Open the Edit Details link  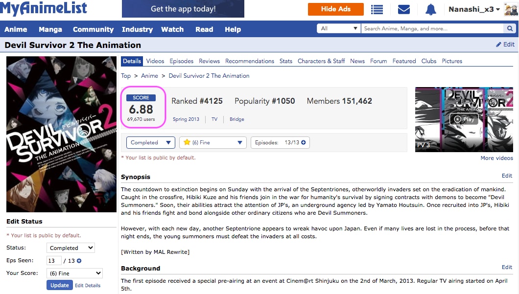88,286
